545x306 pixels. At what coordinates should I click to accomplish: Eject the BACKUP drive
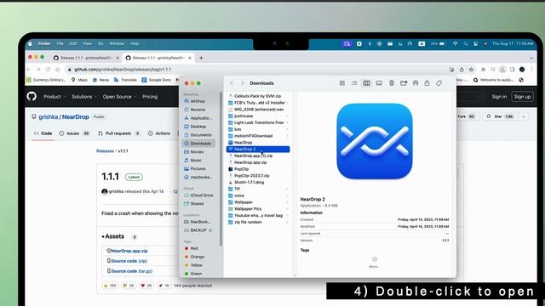click(210, 230)
